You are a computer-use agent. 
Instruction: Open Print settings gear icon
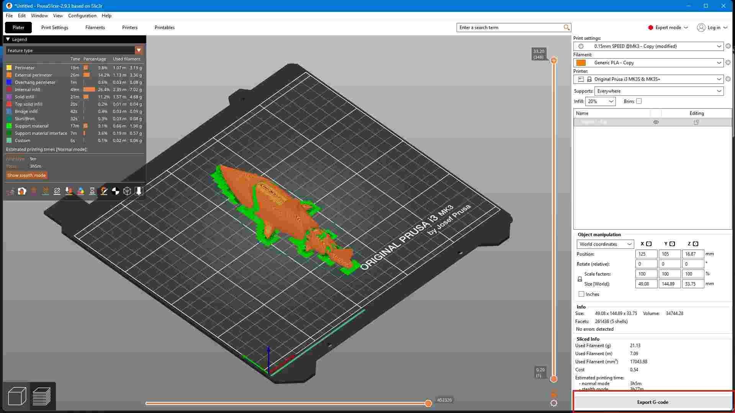(x=728, y=46)
